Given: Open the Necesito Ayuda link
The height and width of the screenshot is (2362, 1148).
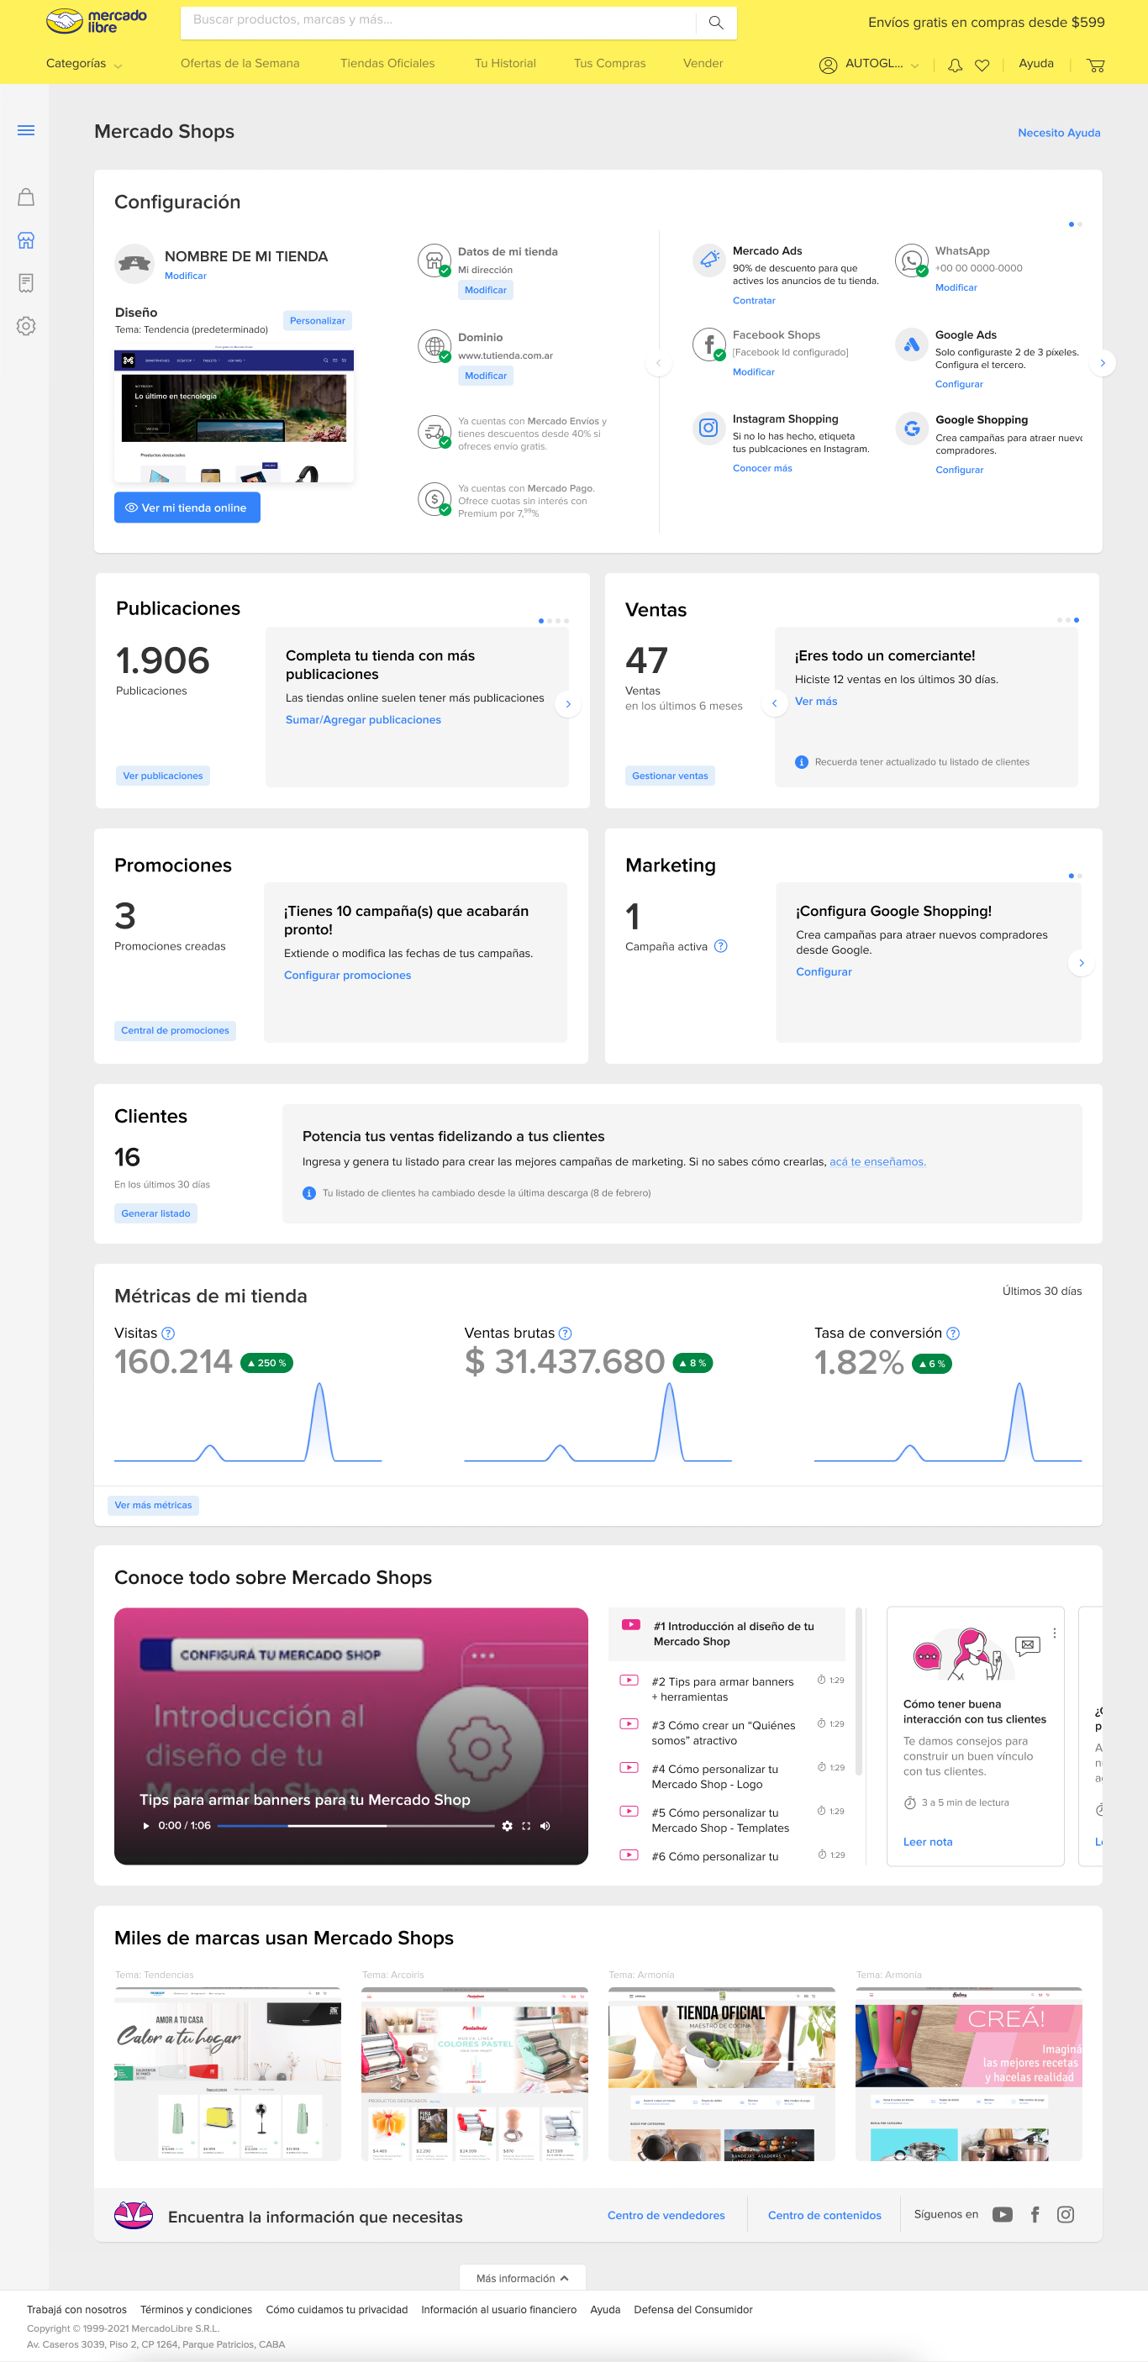Looking at the screenshot, I should (x=1059, y=133).
